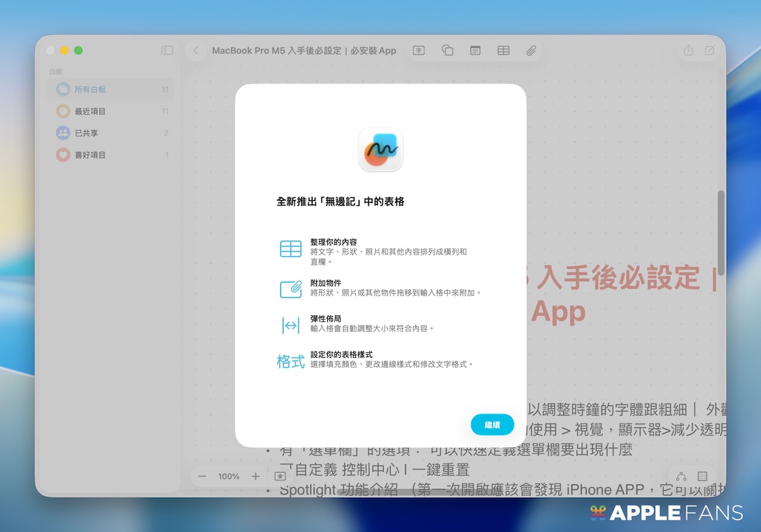This screenshot has height=532, width=761.
Task: Toggle the canvas grid icon
Action: coord(703,476)
